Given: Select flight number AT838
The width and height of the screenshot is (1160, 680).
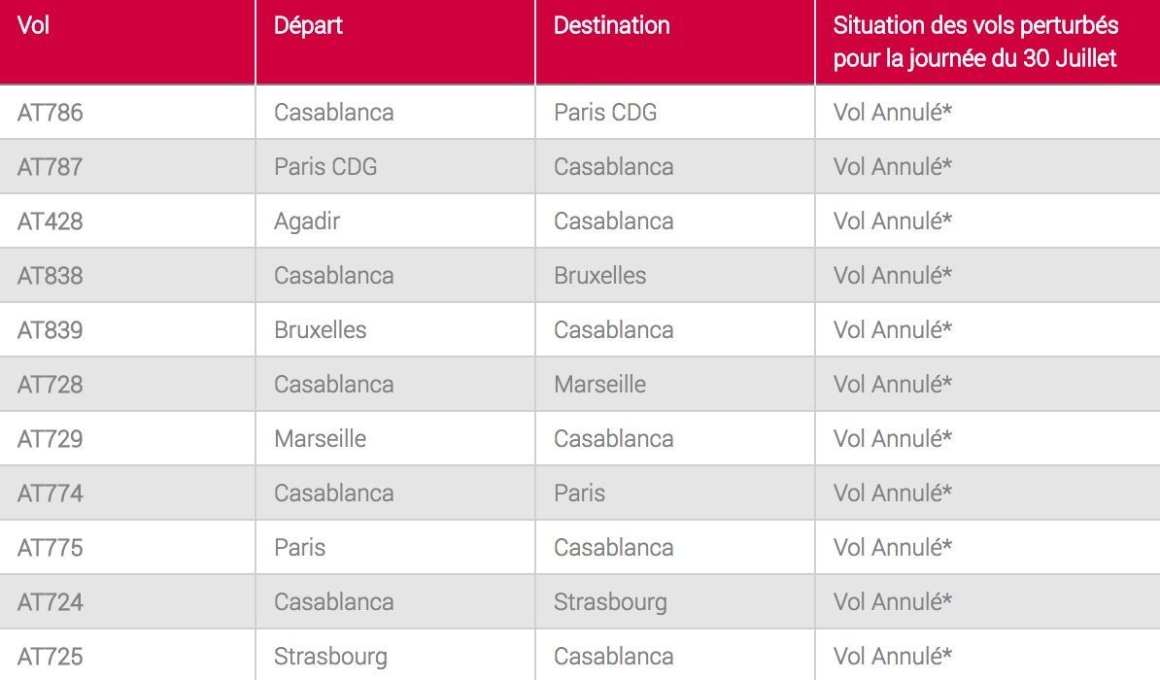Looking at the screenshot, I should 51,276.
